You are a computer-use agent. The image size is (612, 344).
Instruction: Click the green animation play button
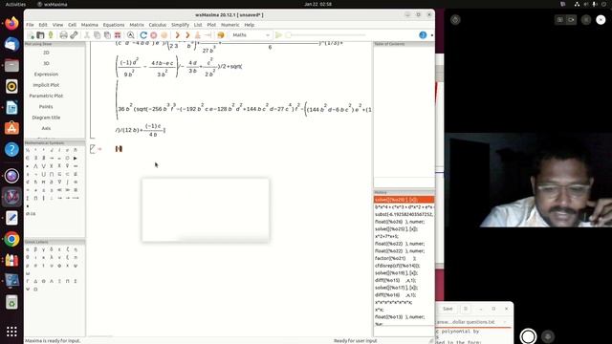(278, 35)
